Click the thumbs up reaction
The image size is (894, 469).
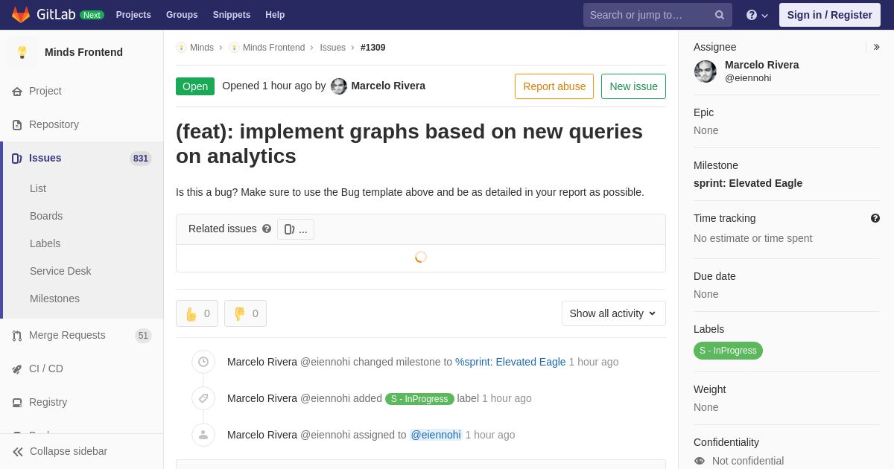(197, 313)
